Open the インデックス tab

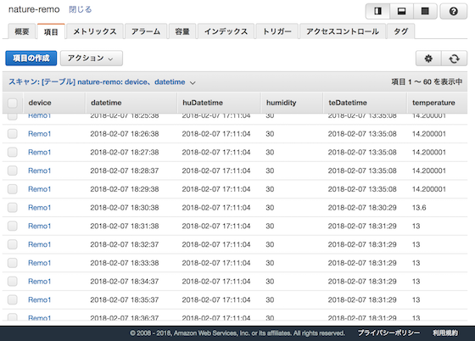(226, 31)
